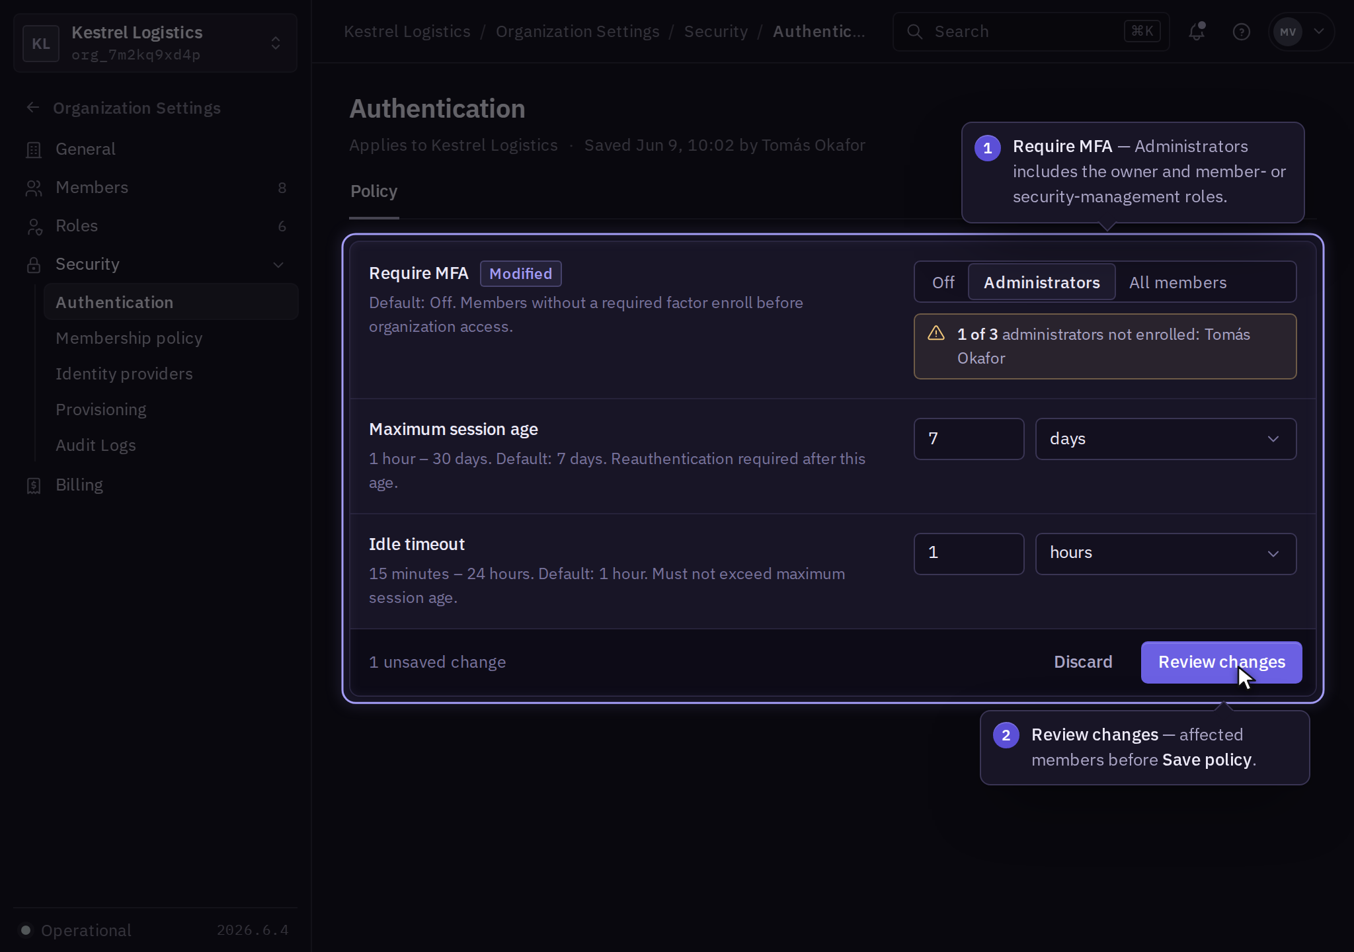Image resolution: width=1354 pixels, height=952 pixels.
Task: Click the maximum session age number field
Action: [969, 439]
